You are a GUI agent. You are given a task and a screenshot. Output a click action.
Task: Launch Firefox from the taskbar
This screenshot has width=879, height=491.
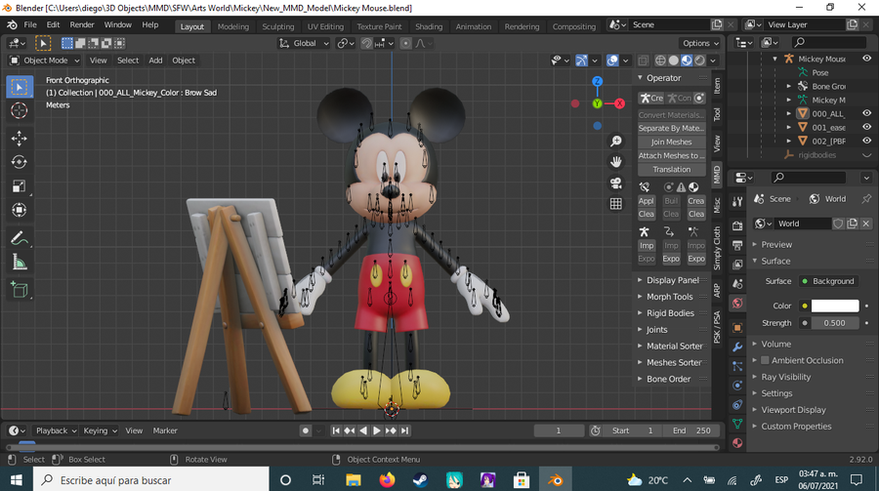pyautogui.click(x=387, y=480)
